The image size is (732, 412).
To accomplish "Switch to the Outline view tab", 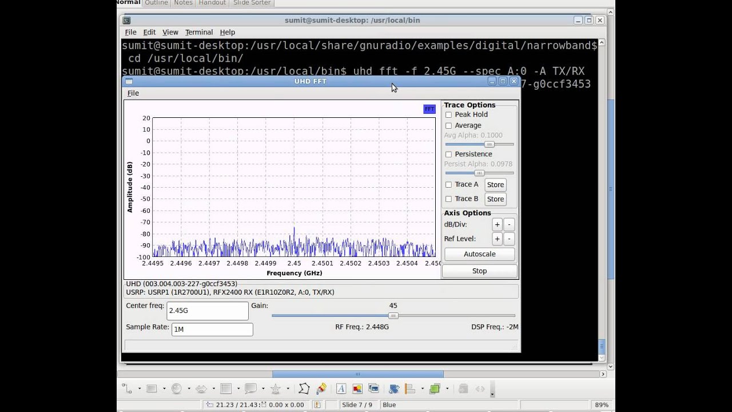I will coord(156,3).
